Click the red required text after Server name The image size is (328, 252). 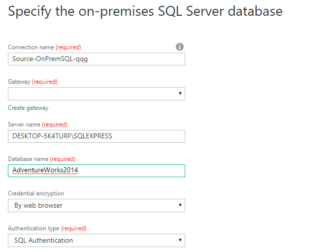pos(55,125)
